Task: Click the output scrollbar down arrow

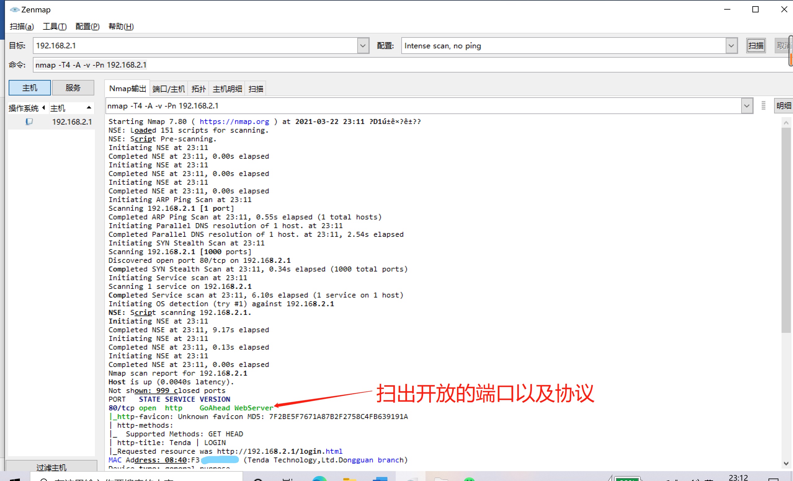Action: click(786, 463)
